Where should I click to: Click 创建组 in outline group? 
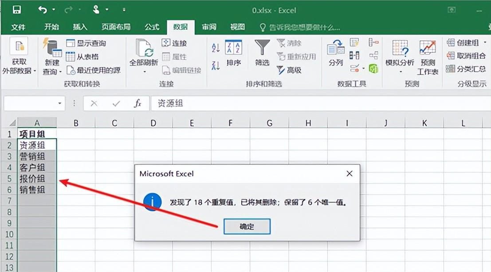pos(463,43)
